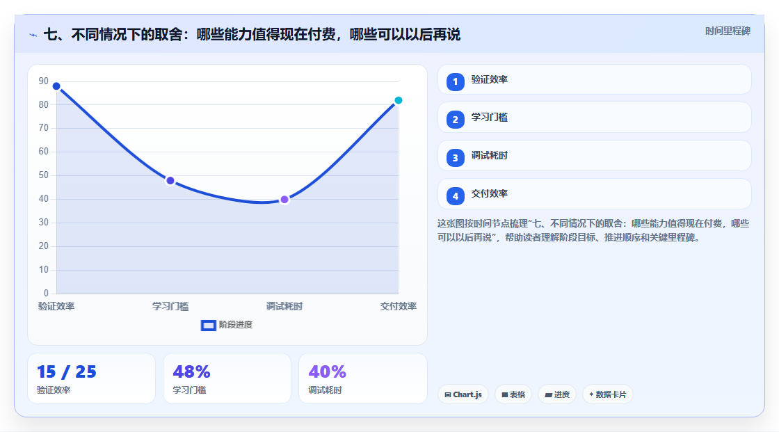Click the 交付效率 x-axis label
779x432 pixels.
point(399,307)
